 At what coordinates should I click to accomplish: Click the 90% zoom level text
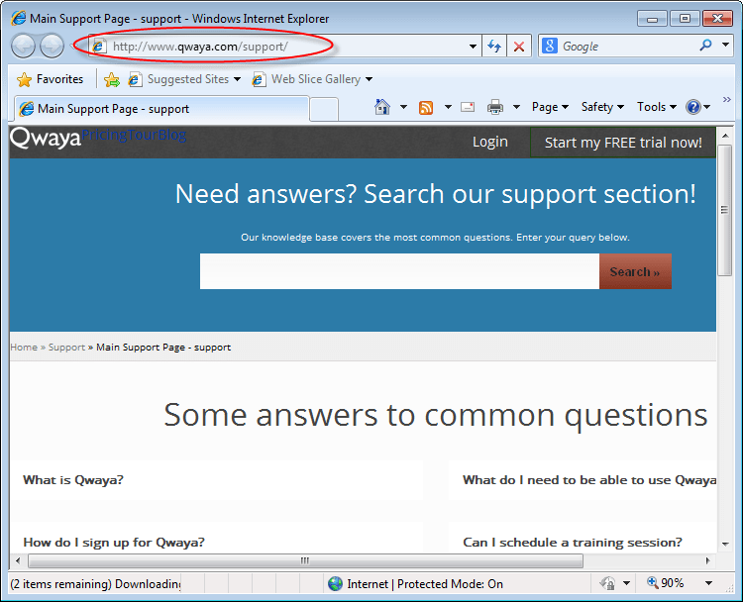pos(673,583)
